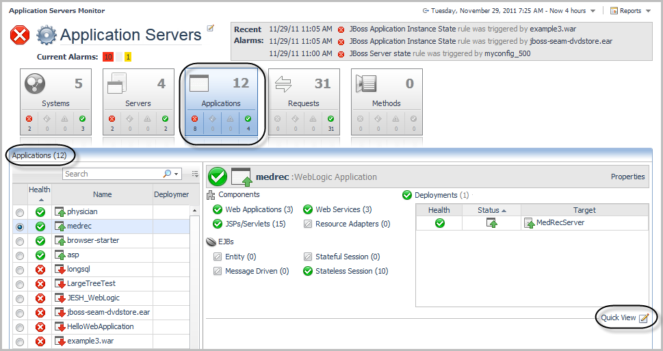Click the Deployments (1) health icon
Viewport: 663px width, 351px height.
click(407, 195)
